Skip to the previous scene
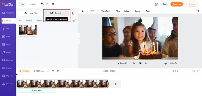This screenshot has height=96, width=202. (x=134, y=63)
